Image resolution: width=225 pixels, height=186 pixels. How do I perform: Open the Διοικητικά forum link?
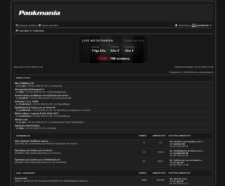pyautogui.click(x=57, y=86)
